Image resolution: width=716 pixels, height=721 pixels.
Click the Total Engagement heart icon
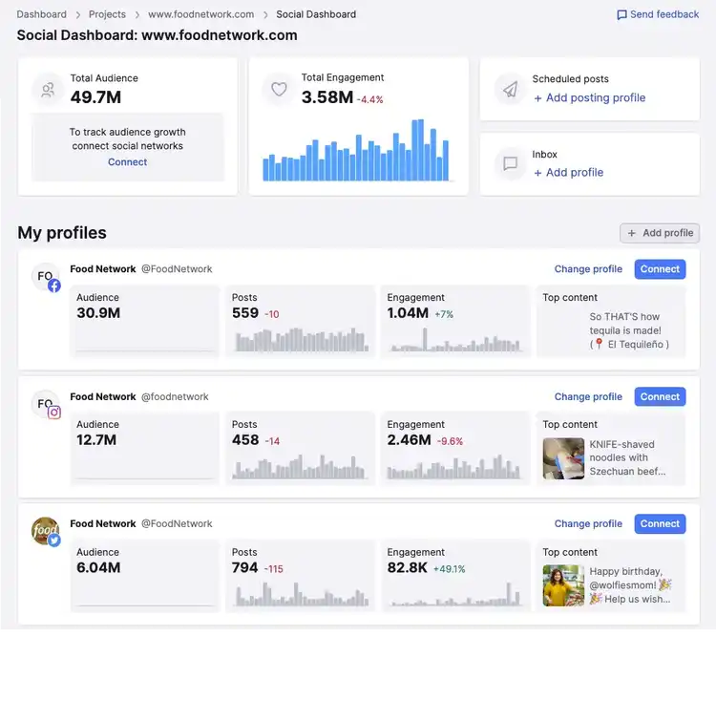(279, 89)
